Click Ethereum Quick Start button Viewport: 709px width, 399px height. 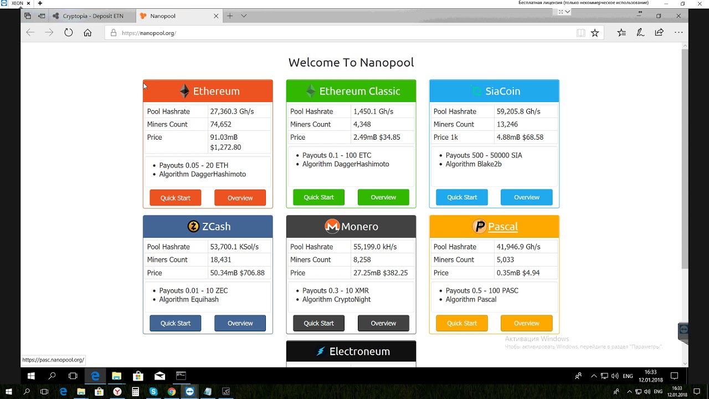coord(175,198)
